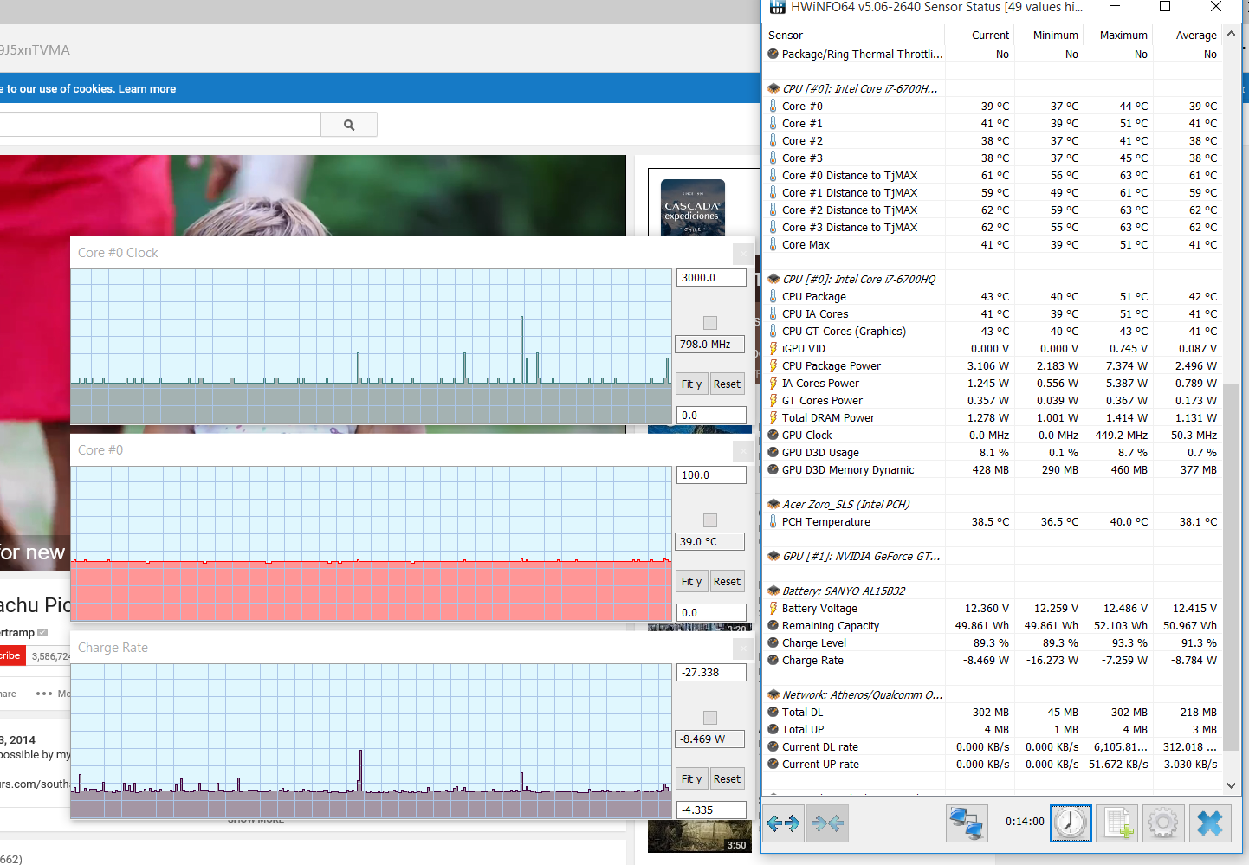Click the Network Atheros/Qualcomm group icon
This screenshot has height=865, width=1249.
(773, 694)
